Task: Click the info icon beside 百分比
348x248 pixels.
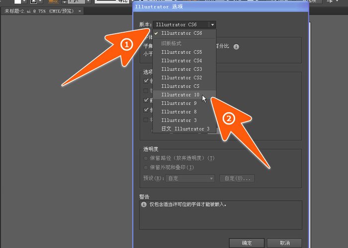Action: 237,47
